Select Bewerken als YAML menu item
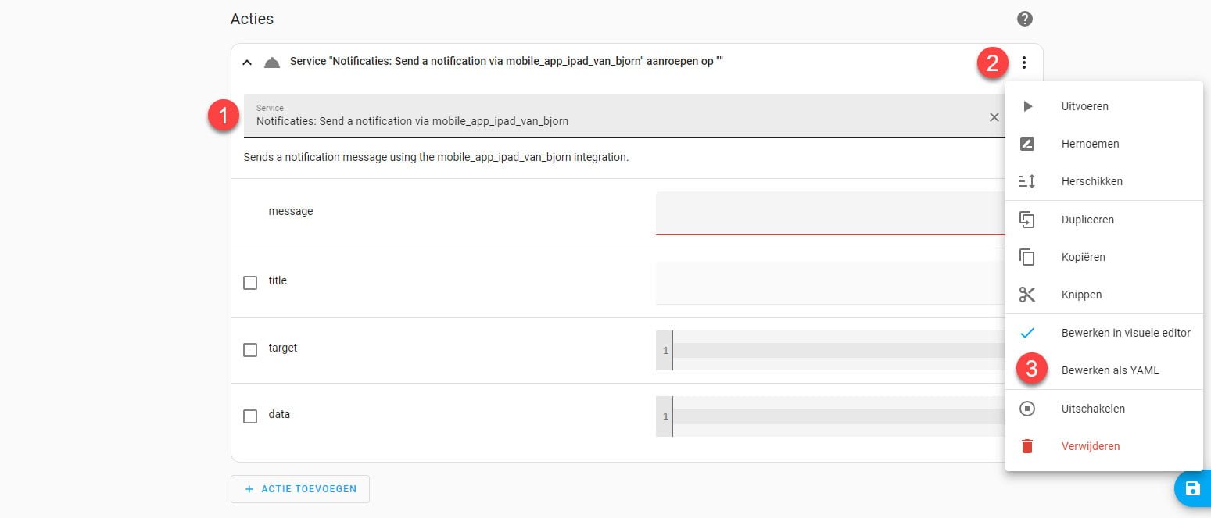The image size is (1211, 518). click(x=1109, y=370)
